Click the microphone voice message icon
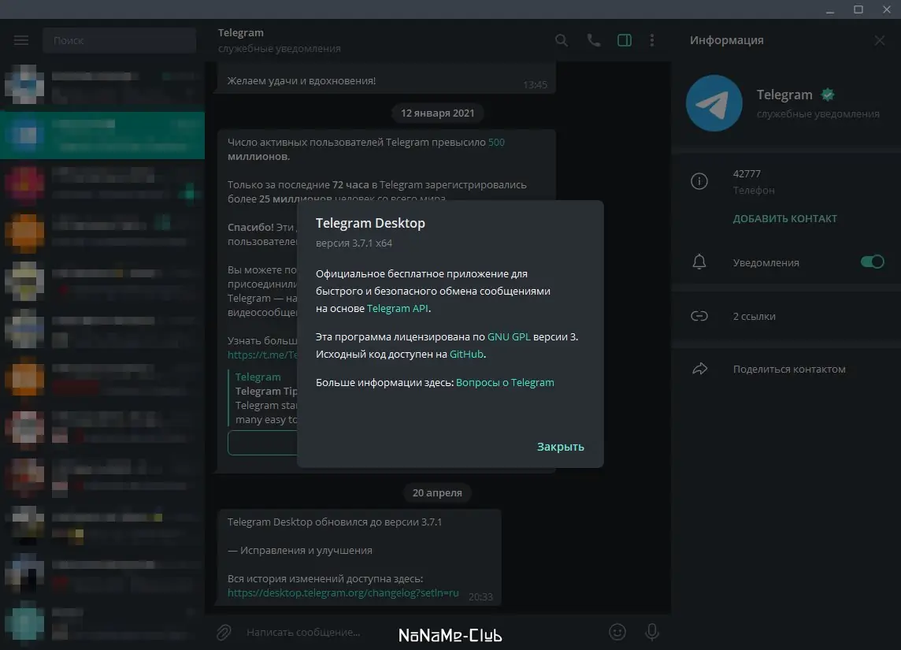 pos(651,632)
